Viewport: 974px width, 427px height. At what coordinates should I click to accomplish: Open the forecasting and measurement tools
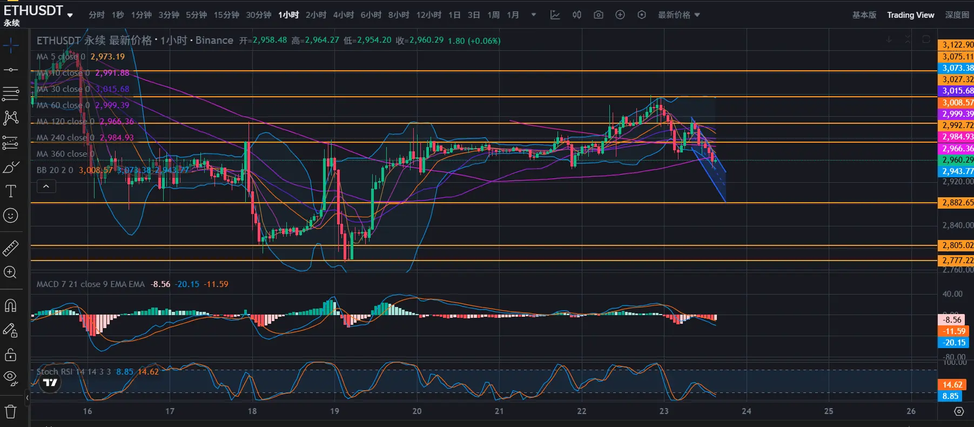click(11, 143)
